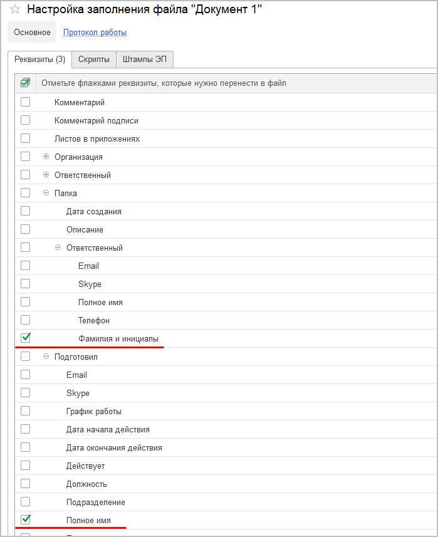Collapse Ответственный node inside Папка
This screenshot has width=438, height=537.
(x=58, y=248)
